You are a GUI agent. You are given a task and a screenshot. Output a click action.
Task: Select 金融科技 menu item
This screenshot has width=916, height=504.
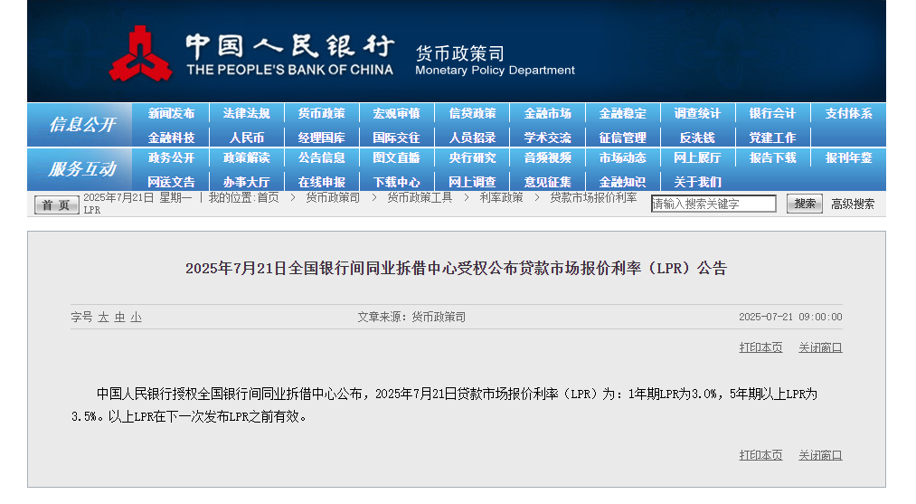[x=171, y=138]
